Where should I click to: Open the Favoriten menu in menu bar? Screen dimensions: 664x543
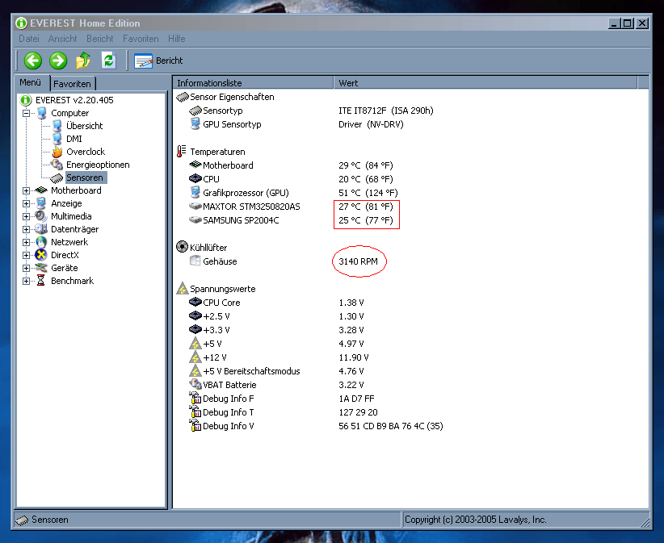tap(141, 39)
